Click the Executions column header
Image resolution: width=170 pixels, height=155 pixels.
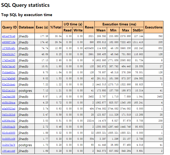click(154, 27)
